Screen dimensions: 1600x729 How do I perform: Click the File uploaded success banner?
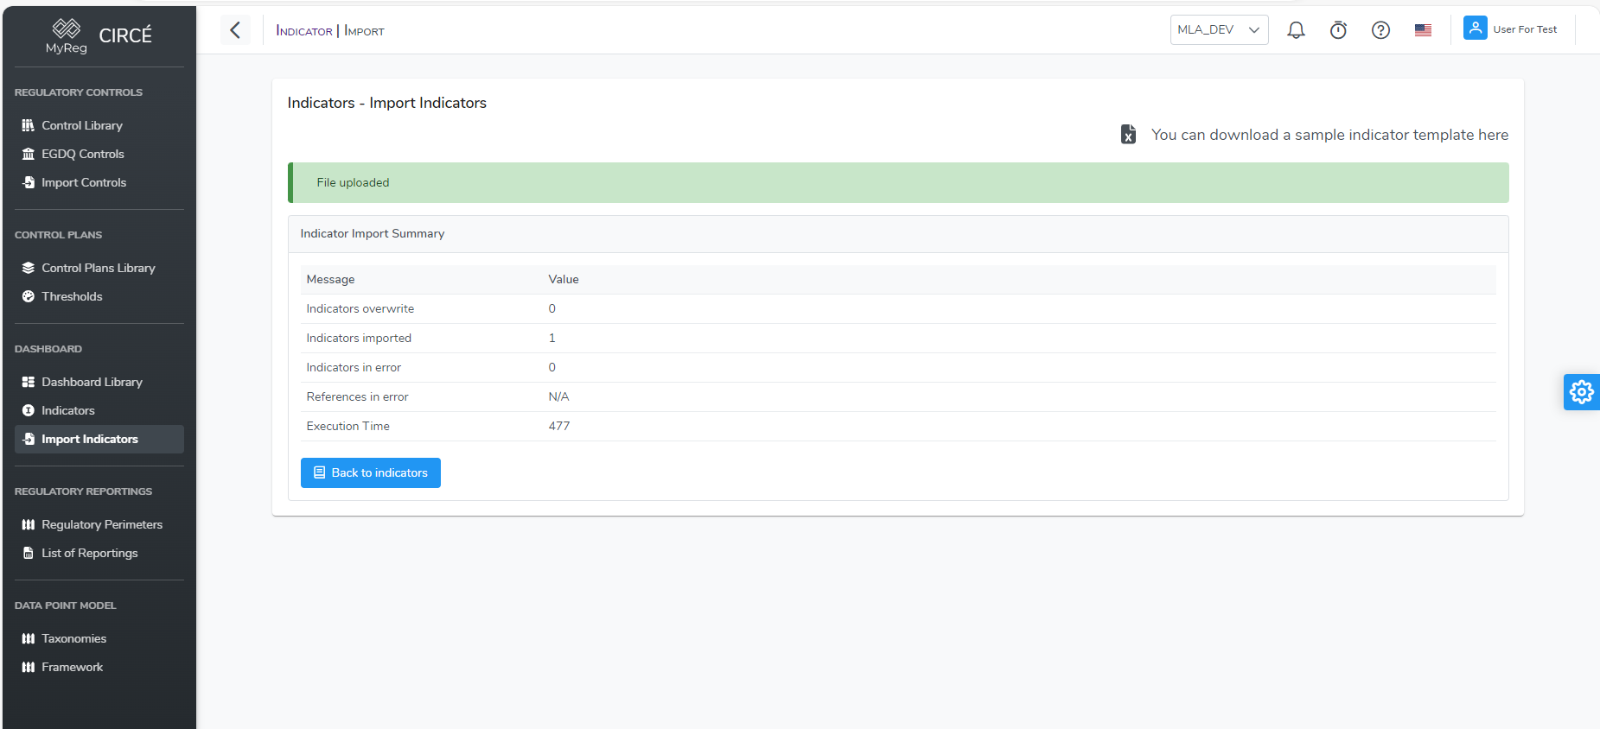[x=897, y=182]
